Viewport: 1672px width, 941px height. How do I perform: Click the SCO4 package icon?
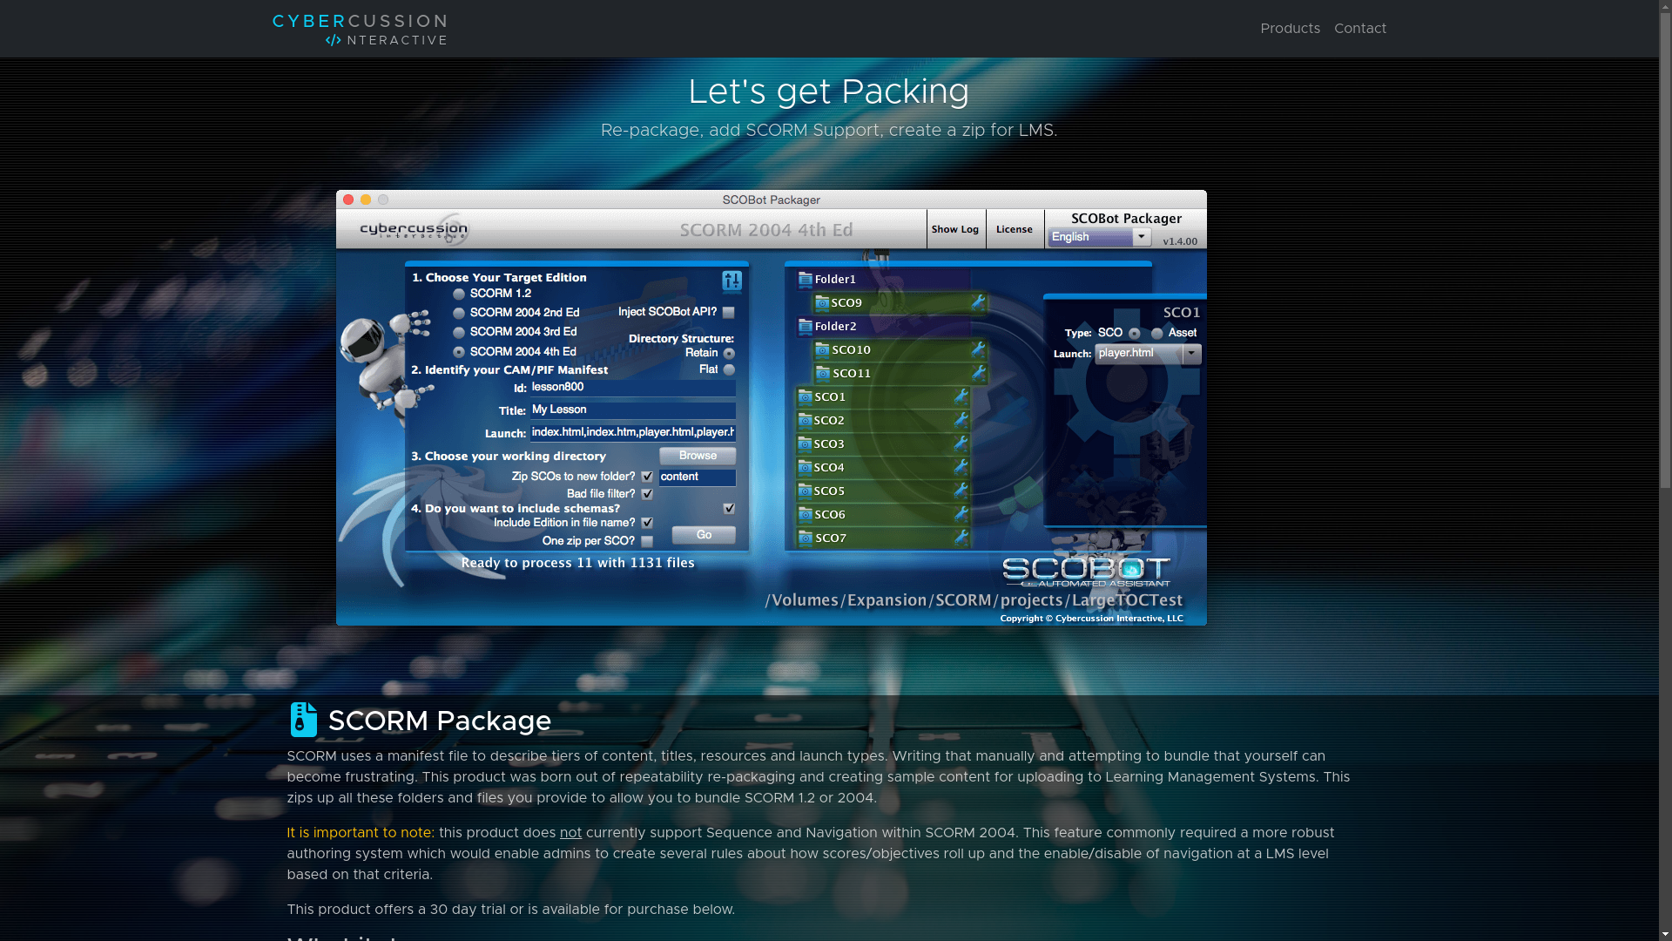(x=806, y=468)
